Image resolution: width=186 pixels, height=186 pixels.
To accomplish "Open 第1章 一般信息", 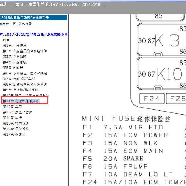I will pos(15,45).
